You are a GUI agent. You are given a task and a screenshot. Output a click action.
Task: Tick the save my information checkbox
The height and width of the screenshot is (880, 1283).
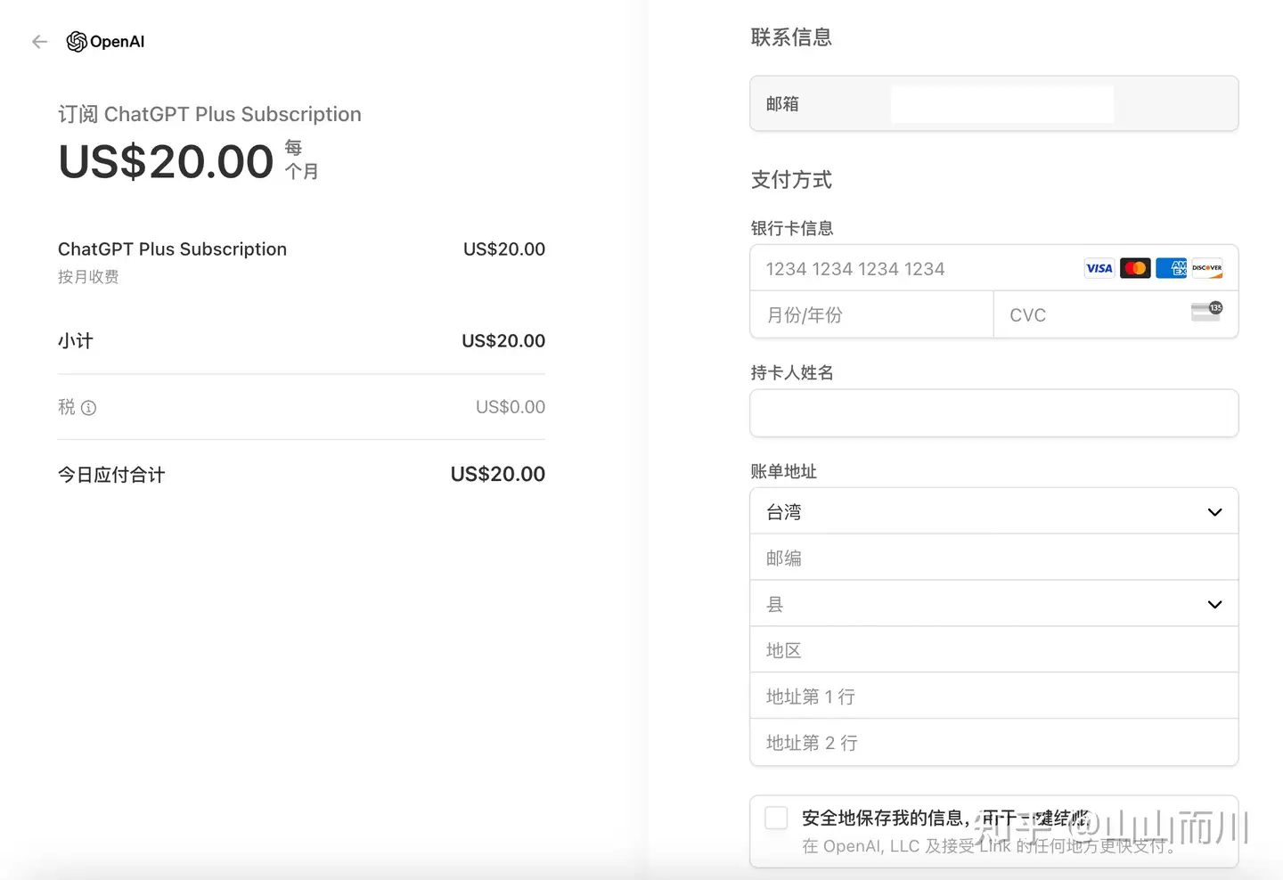click(x=776, y=818)
